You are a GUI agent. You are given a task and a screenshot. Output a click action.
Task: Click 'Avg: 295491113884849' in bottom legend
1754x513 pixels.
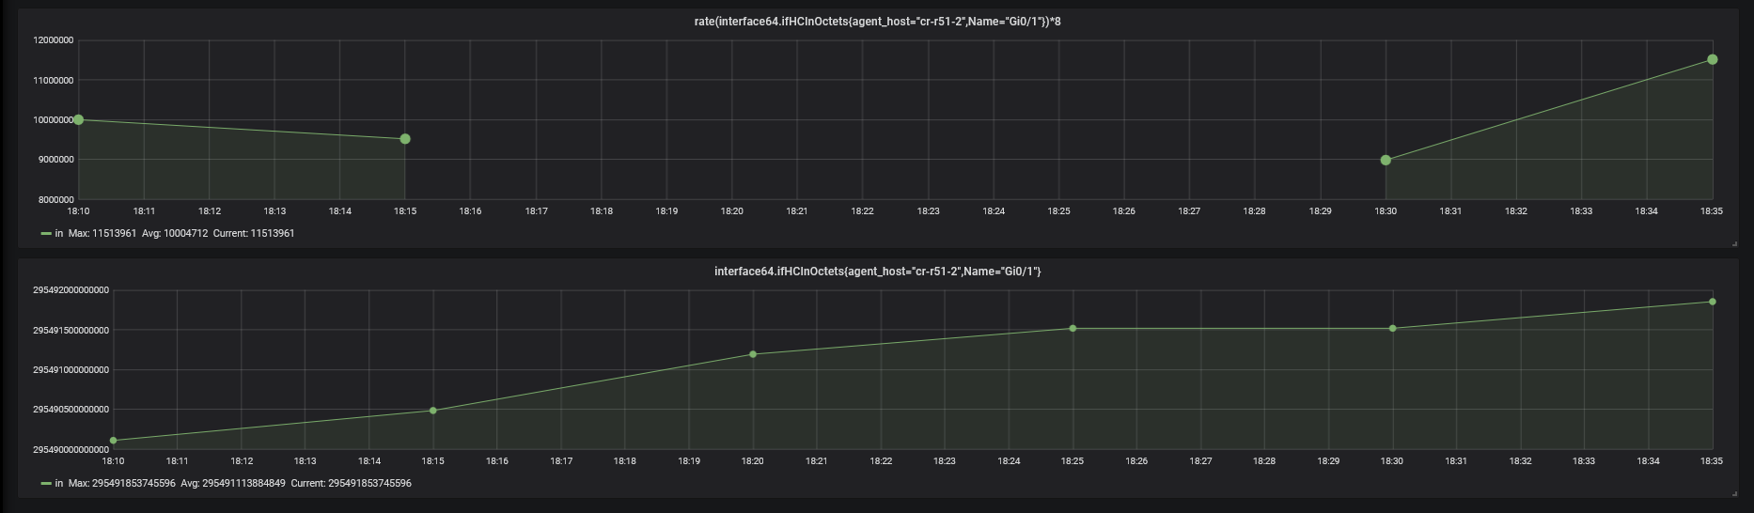click(233, 483)
